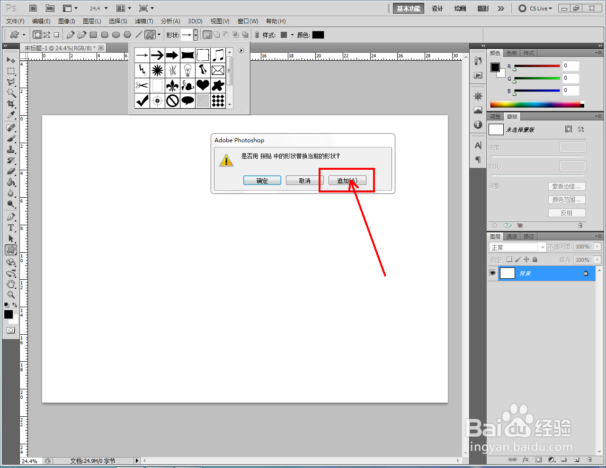Toggle lock transparent pixels

(509, 259)
